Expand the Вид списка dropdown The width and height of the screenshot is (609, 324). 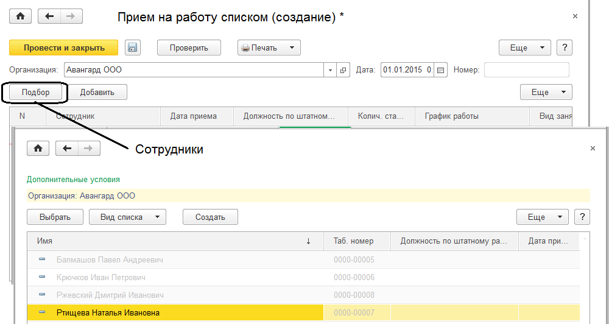pyautogui.click(x=157, y=217)
